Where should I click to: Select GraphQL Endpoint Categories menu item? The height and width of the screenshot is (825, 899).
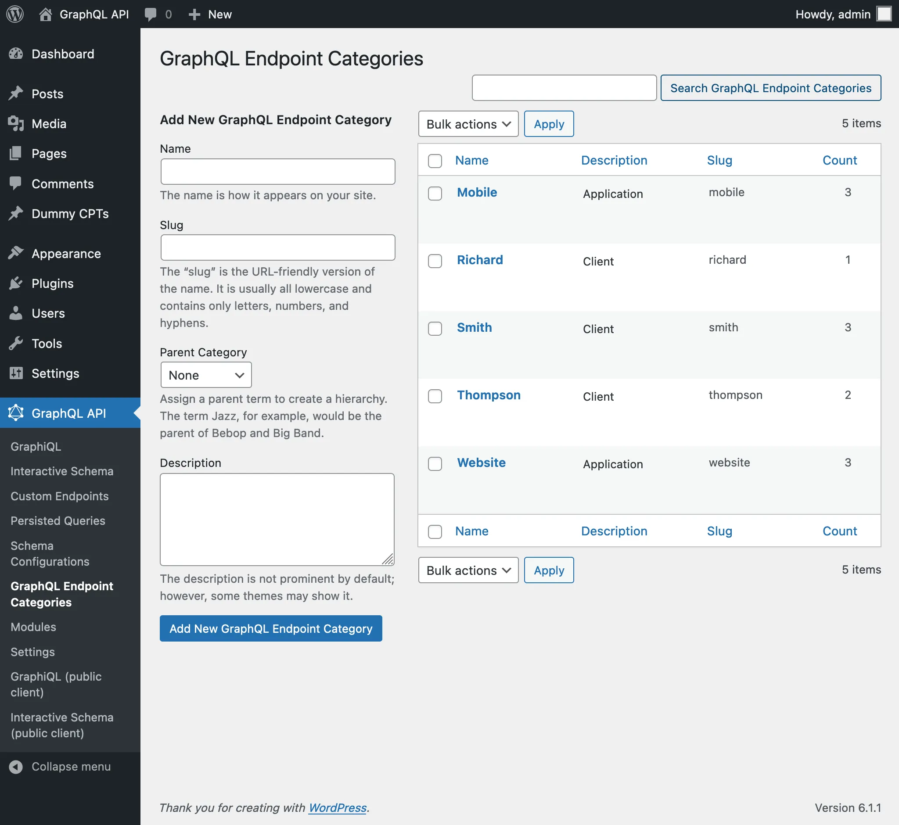coord(62,593)
